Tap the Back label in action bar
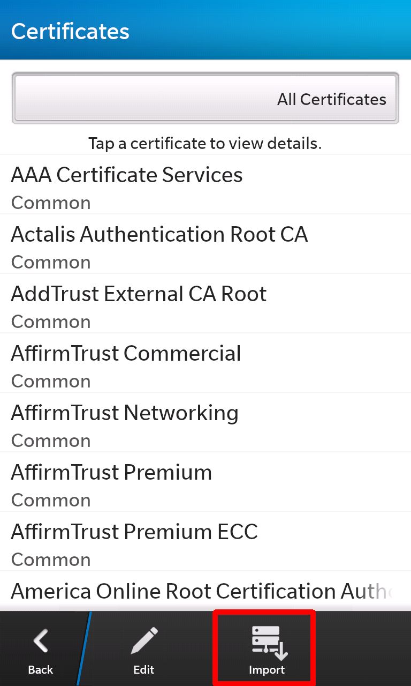411x686 pixels. [x=41, y=669]
